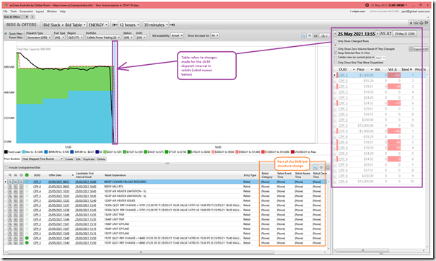Untick Keep Selected Row In View checkbox
Viewport: 436px width, 261px height.
pos(336,53)
